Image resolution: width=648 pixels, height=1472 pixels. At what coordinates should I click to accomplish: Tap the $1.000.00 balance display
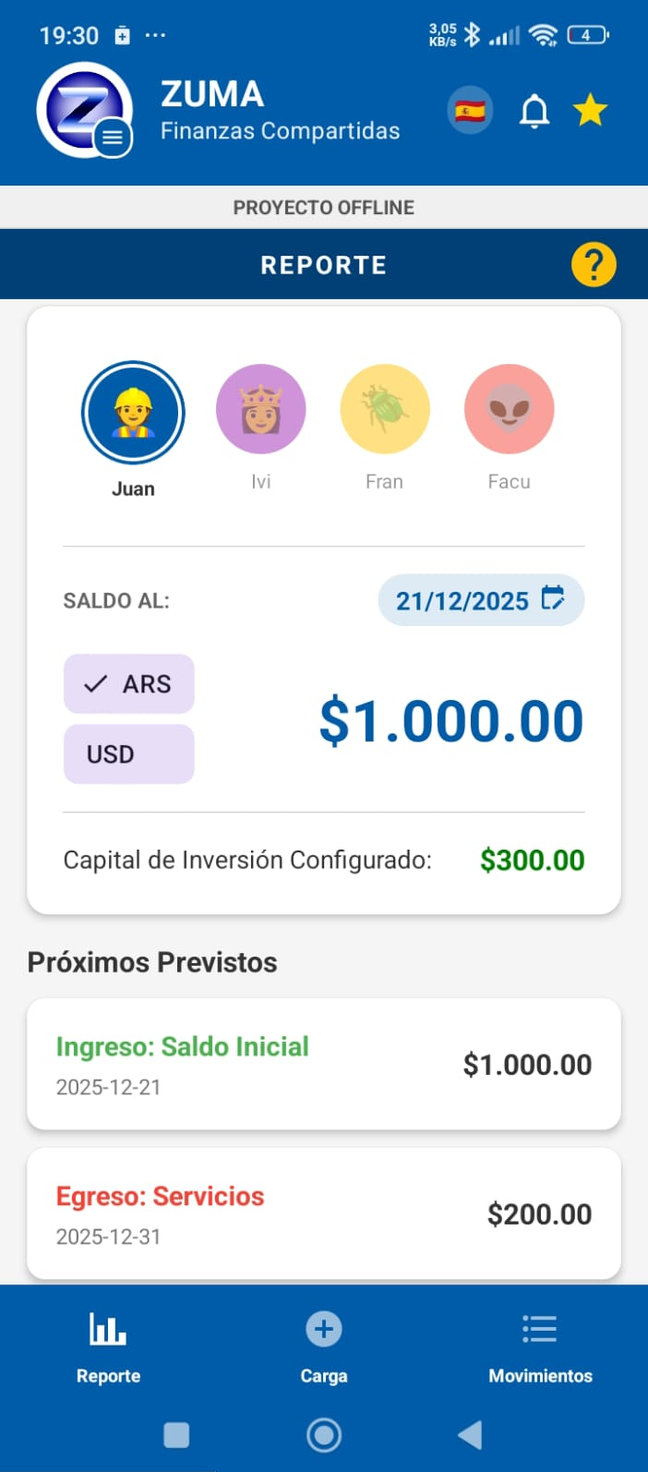point(451,721)
